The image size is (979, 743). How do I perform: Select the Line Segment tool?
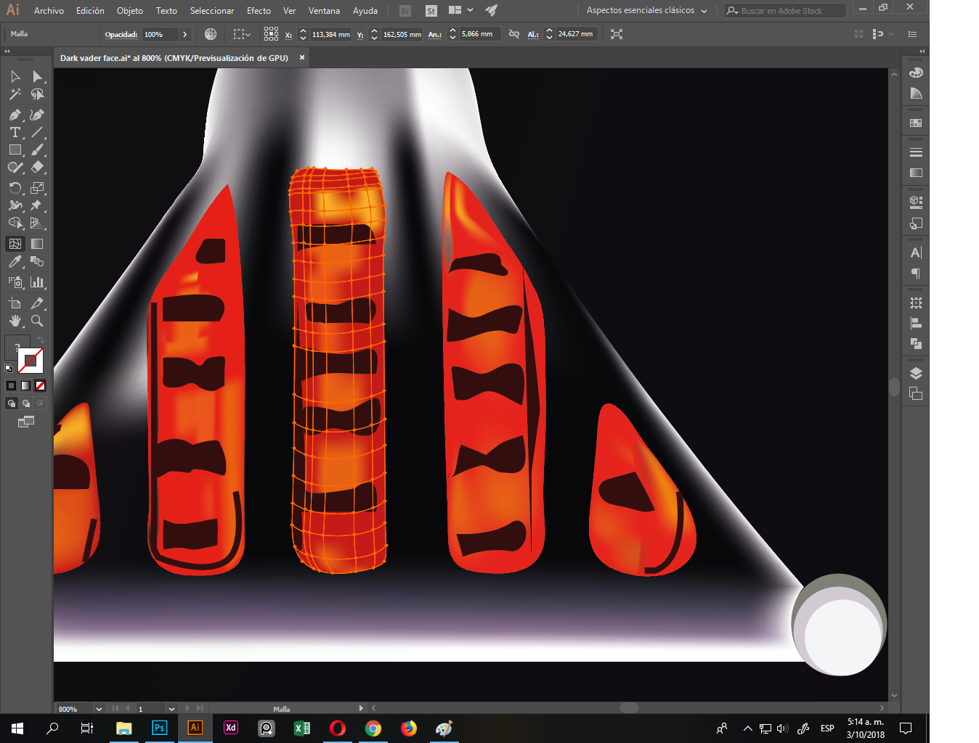tap(37, 132)
